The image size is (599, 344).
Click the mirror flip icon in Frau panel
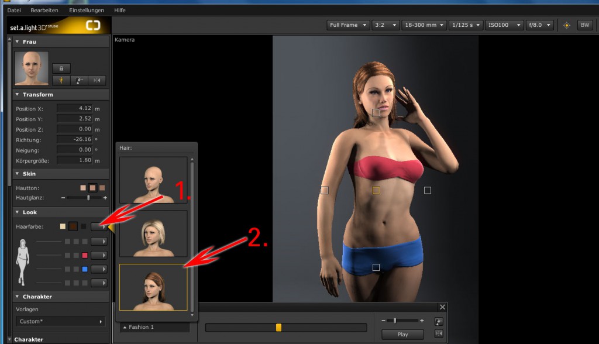tap(97, 80)
